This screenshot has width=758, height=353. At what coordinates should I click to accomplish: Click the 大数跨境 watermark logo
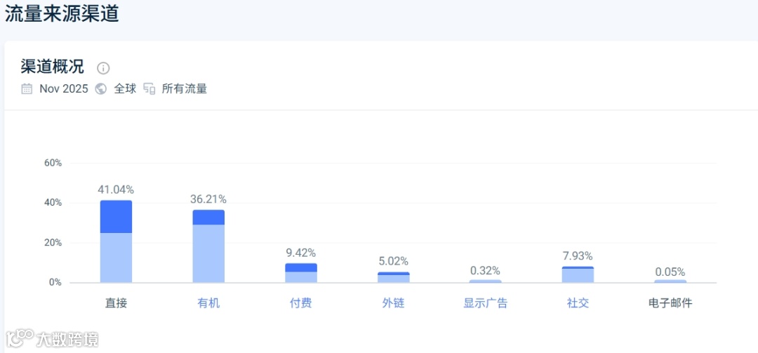(52, 338)
